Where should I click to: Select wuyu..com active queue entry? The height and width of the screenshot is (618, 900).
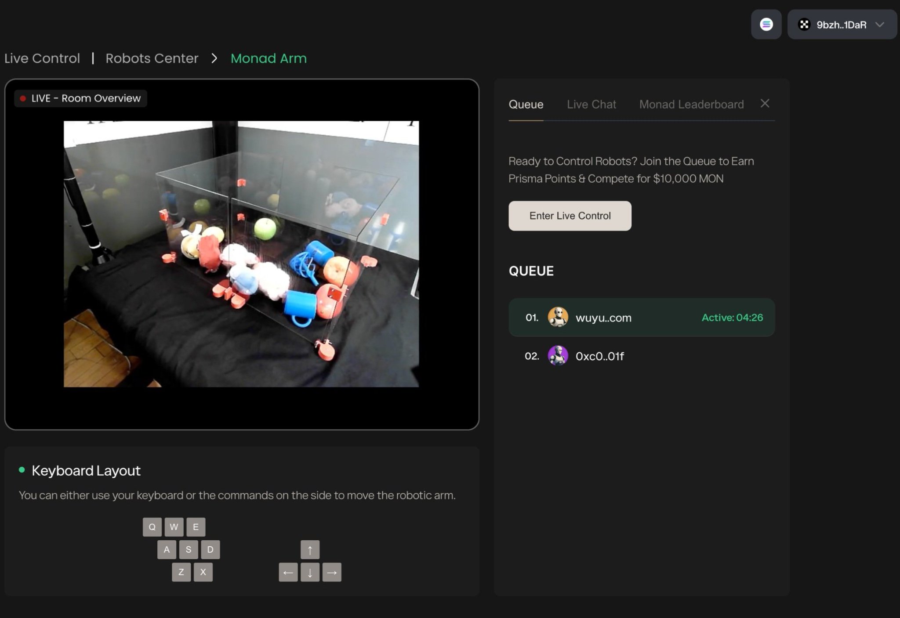point(641,318)
